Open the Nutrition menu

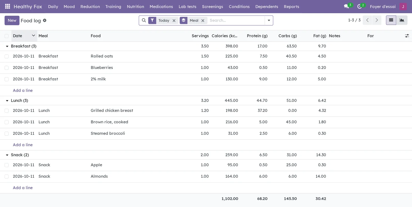(x=135, y=6)
